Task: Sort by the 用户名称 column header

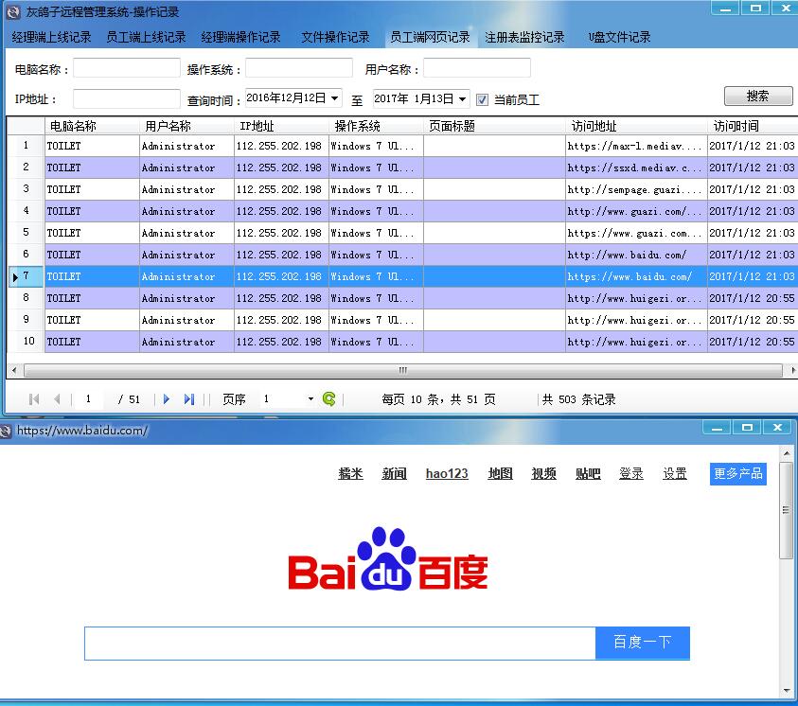Action: 186,126
